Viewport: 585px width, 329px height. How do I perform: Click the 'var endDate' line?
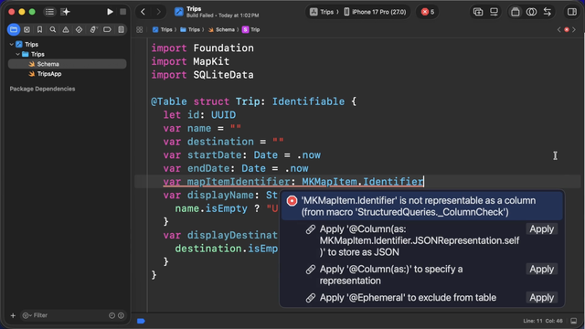coord(236,168)
